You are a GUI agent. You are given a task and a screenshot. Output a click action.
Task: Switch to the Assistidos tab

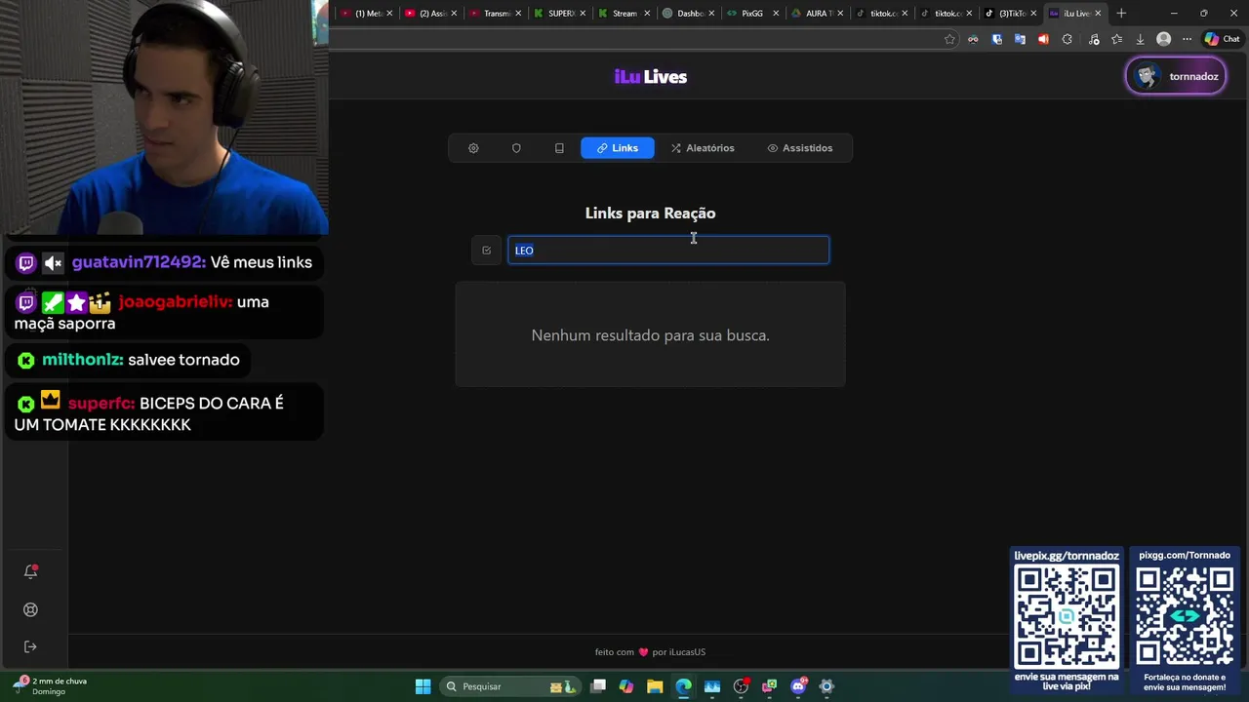coord(800,148)
